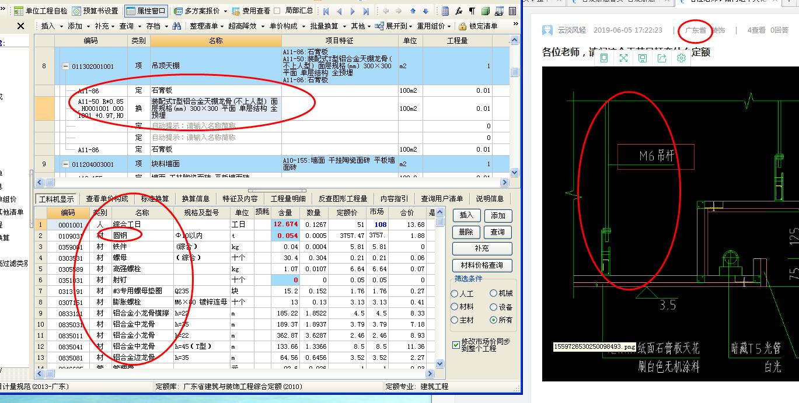The width and height of the screenshot is (799, 403).
Task: Click the 添加 button in the side panel
Action: (x=498, y=215)
